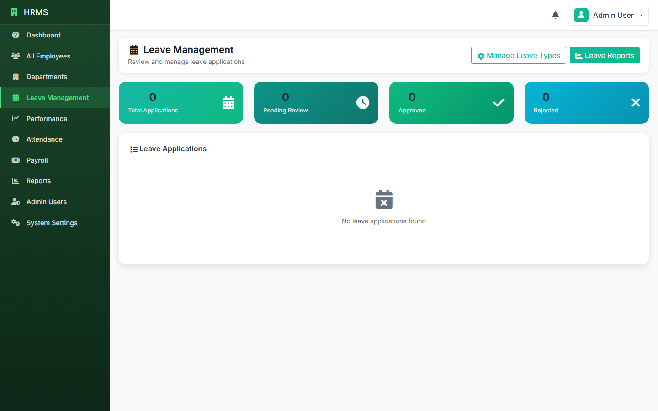The width and height of the screenshot is (658, 411).
Task: Click the Admin User name label
Action: point(613,15)
